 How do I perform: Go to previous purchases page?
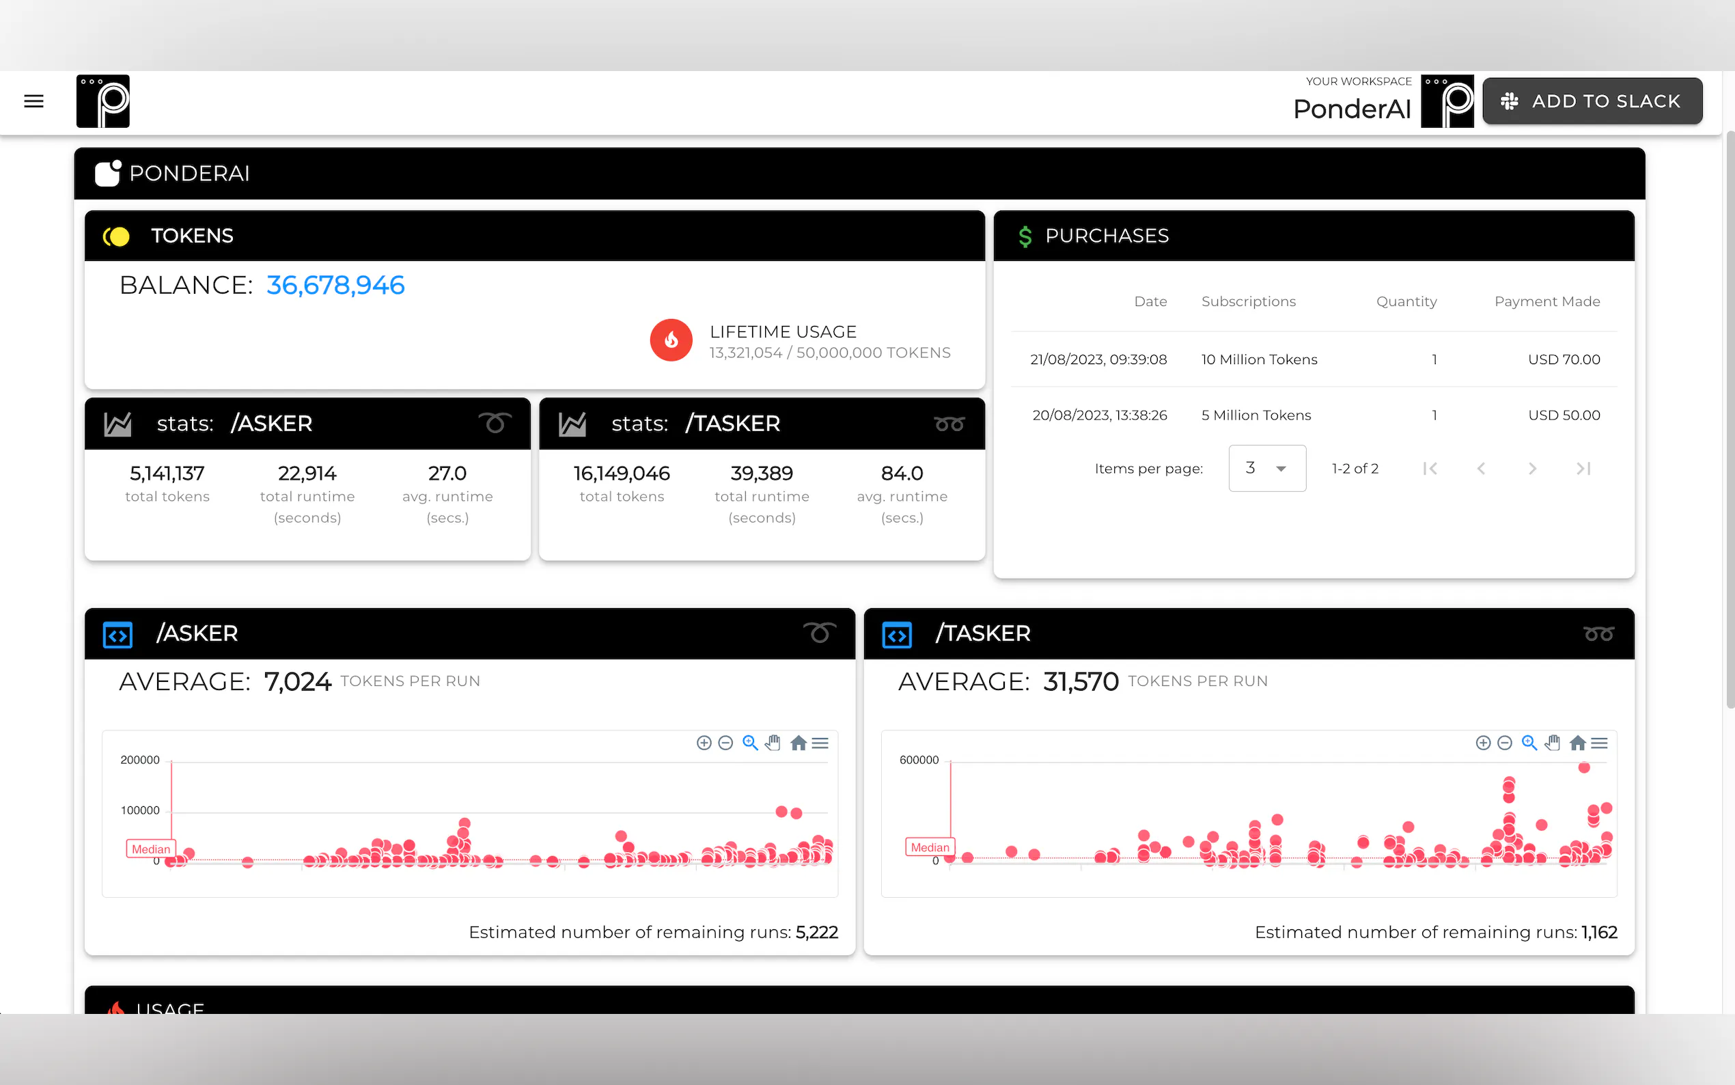[1481, 469]
